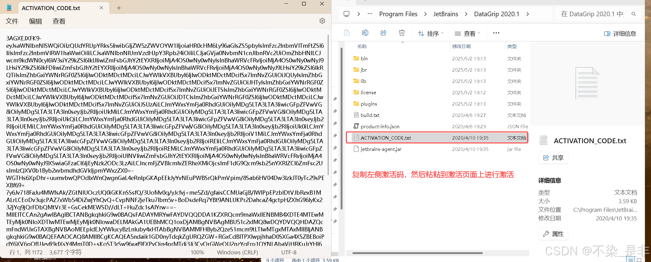651x262 pixels.
Task: Close the ACTIVATION_CODE.txt Notepad tab
Action: 101,8
